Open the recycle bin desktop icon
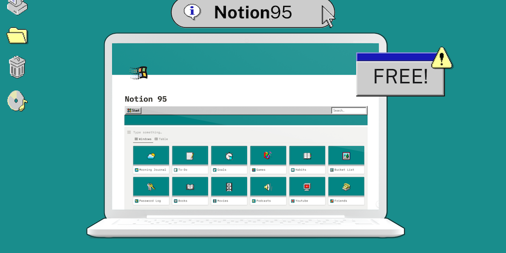The height and width of the screenshot is (253, 506). [17, 67]
